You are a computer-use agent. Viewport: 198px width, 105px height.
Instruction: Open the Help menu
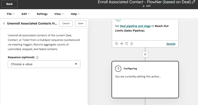[x=75, y=14]
